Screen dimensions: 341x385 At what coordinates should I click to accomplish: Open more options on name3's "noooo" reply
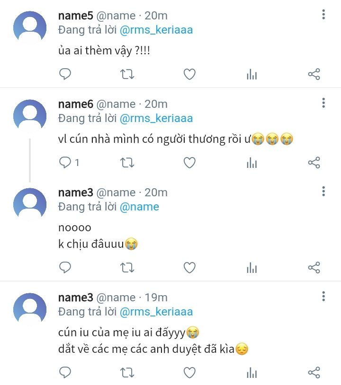[323, 191]
